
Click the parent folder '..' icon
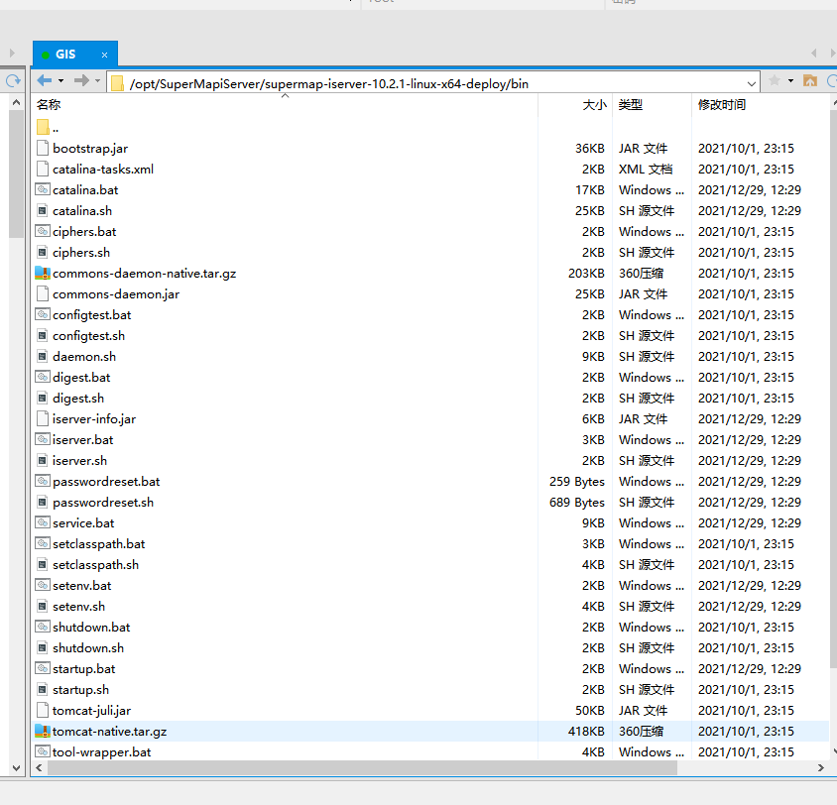[x=43, y=128]
